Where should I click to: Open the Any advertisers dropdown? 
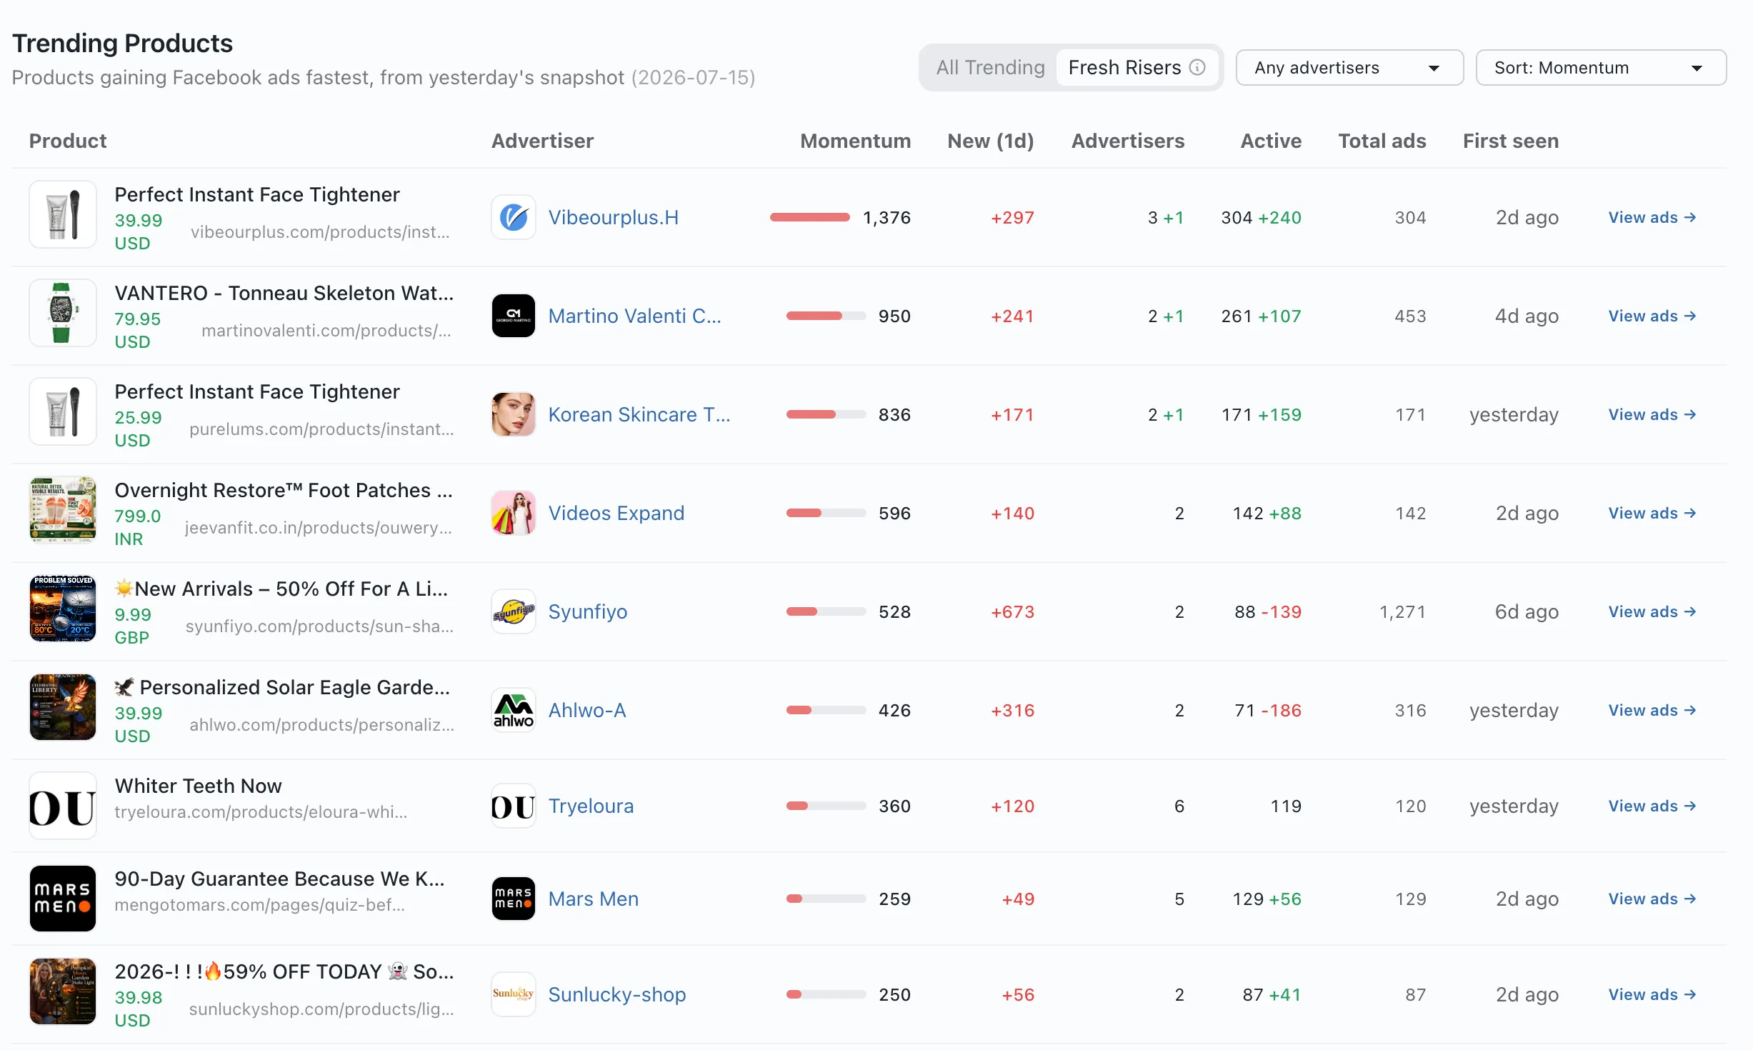coord(1349,68)
